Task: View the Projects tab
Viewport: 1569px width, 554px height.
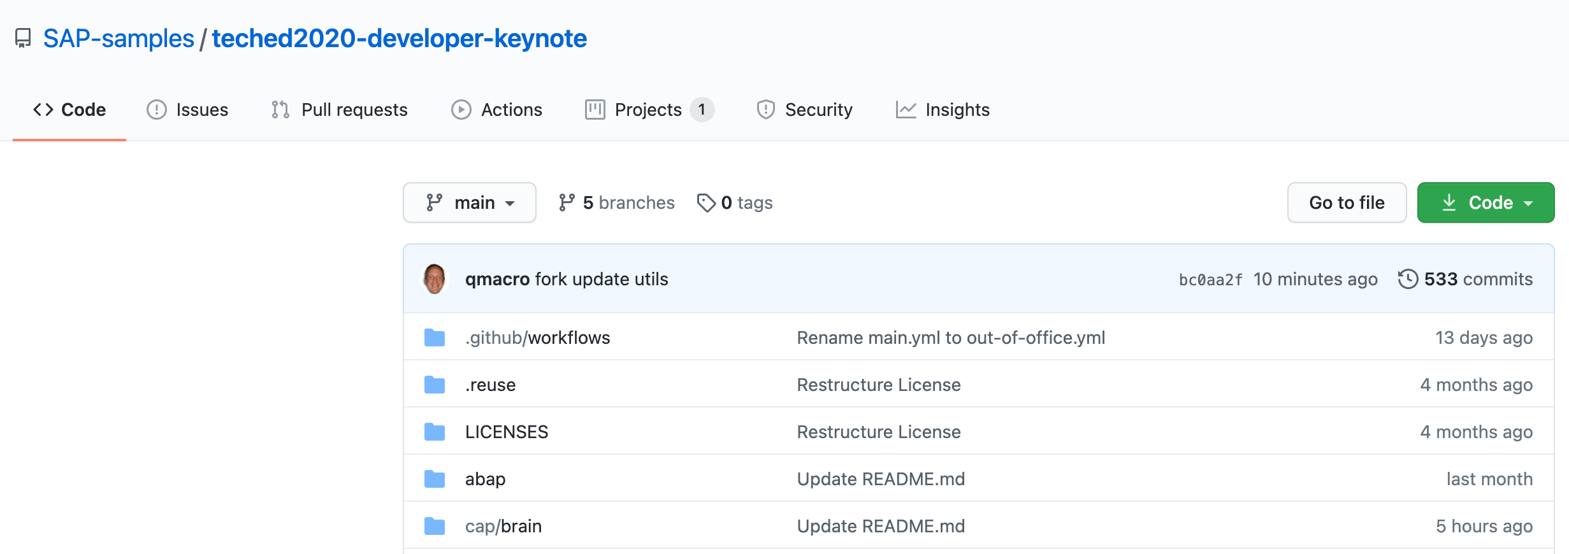Action: click(x=649, y=110)
